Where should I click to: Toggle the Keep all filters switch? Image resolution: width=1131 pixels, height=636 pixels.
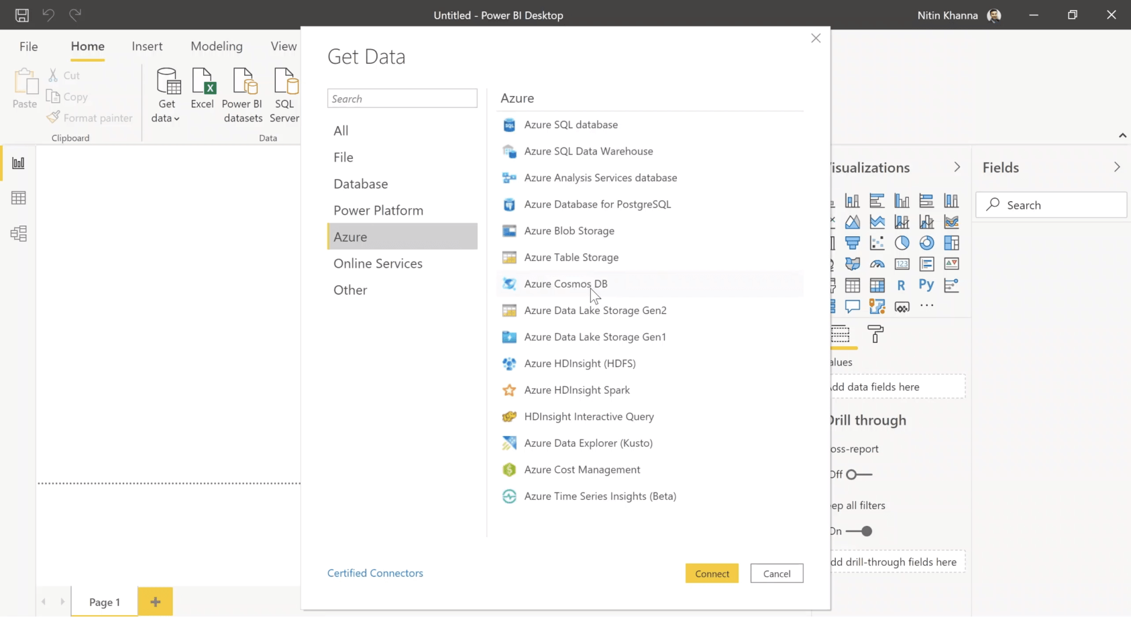859,531
